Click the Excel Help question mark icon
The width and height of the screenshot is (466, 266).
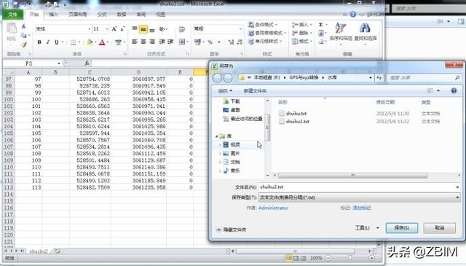352,15
